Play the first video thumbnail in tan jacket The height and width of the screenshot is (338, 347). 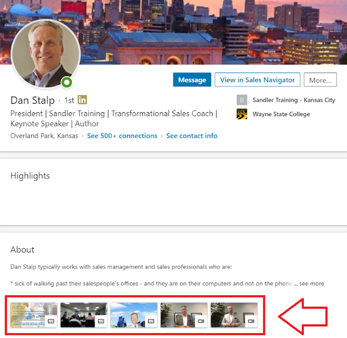(x=184, y=315)
